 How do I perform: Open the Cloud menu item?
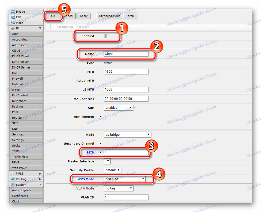26,51
